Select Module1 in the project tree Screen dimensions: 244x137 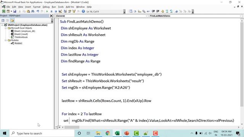point(18,43)
